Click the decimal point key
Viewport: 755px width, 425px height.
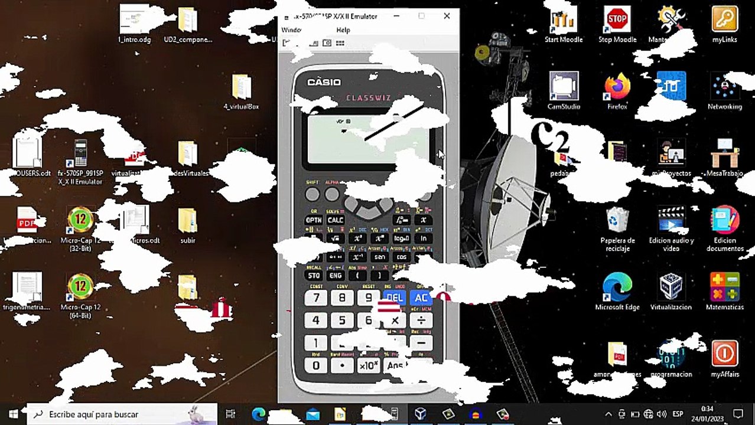click(342, 366)
